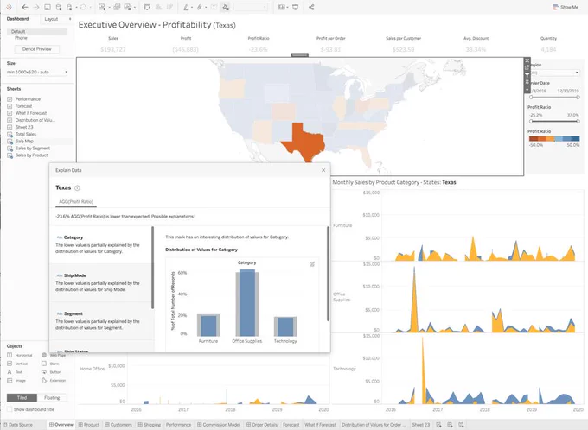Click the Profit Ratio slider left handle
Viewport: 588px width, 430px height.
531,122
